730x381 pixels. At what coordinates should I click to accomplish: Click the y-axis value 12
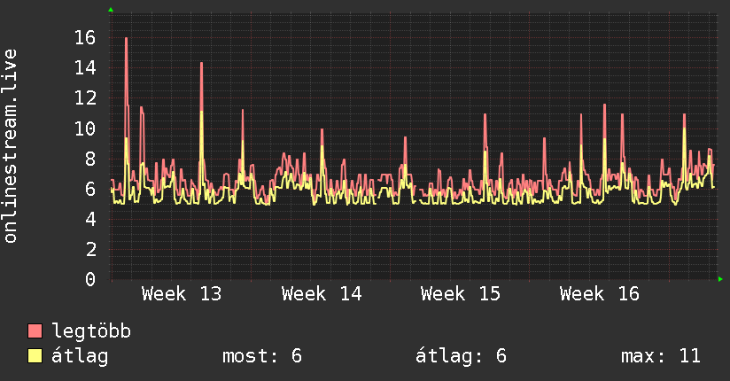(85, 98)
